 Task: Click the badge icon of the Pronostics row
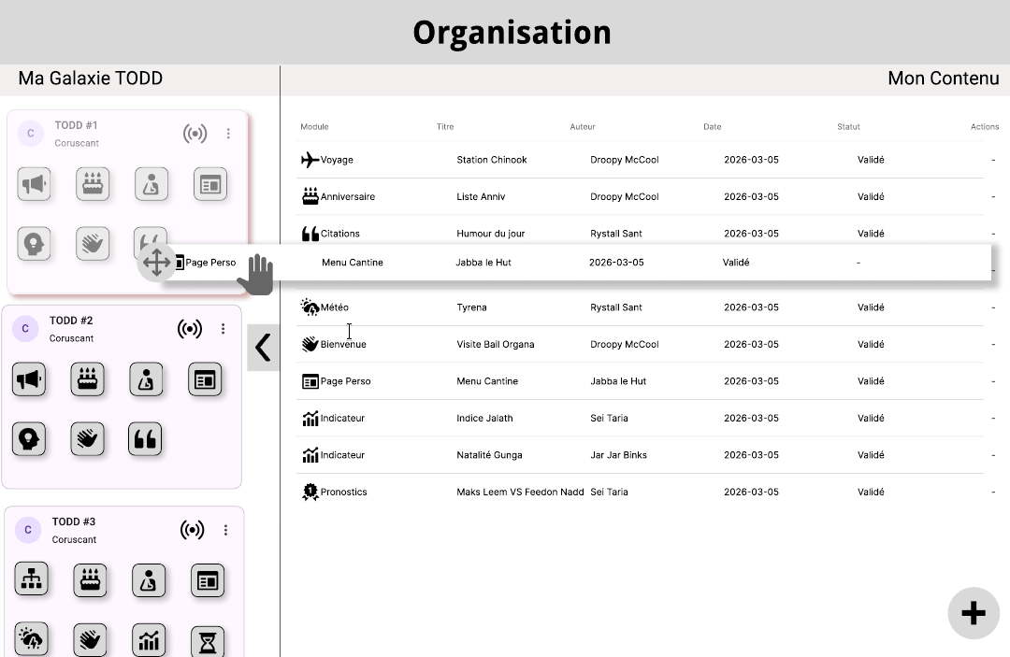[x=310, y=492]
